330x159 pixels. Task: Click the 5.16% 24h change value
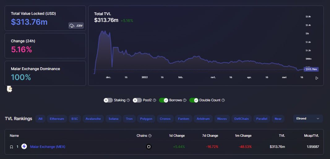click(x=21, y=50)
